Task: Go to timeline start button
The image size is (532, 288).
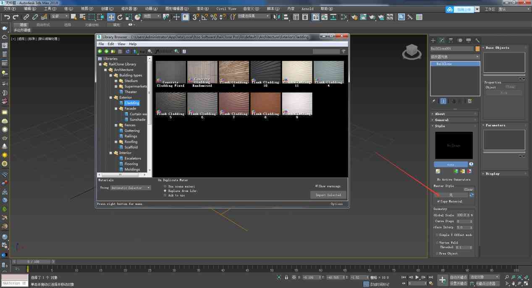Action: (x=404, y=277)
